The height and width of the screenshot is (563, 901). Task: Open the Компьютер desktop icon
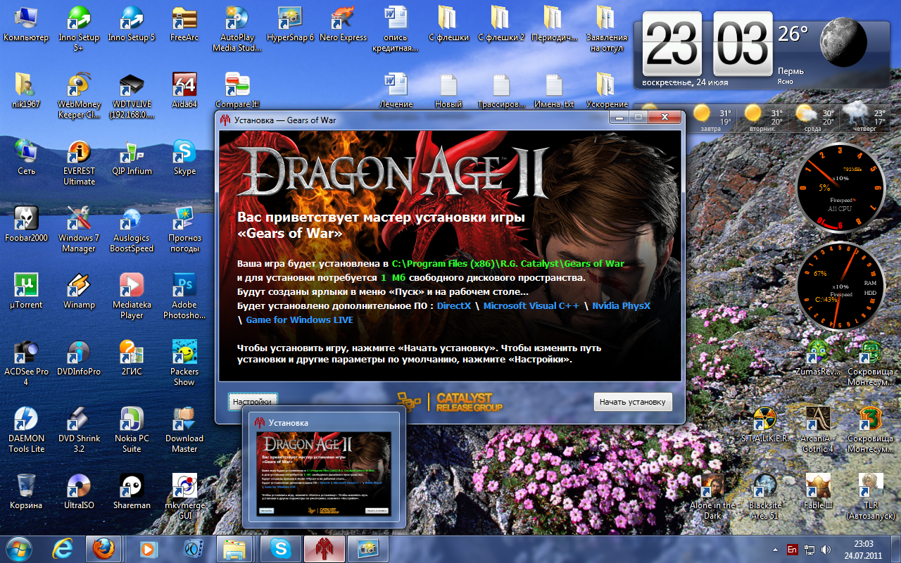click(x=26, y=24)
